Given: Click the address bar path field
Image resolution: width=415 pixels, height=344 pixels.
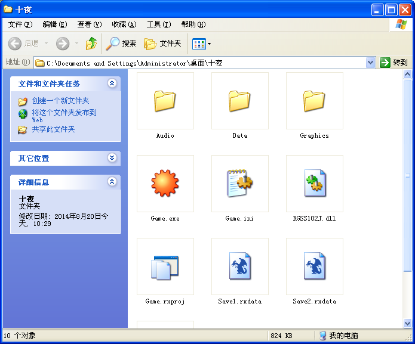Looking at the screenshot, I should 201,63.
